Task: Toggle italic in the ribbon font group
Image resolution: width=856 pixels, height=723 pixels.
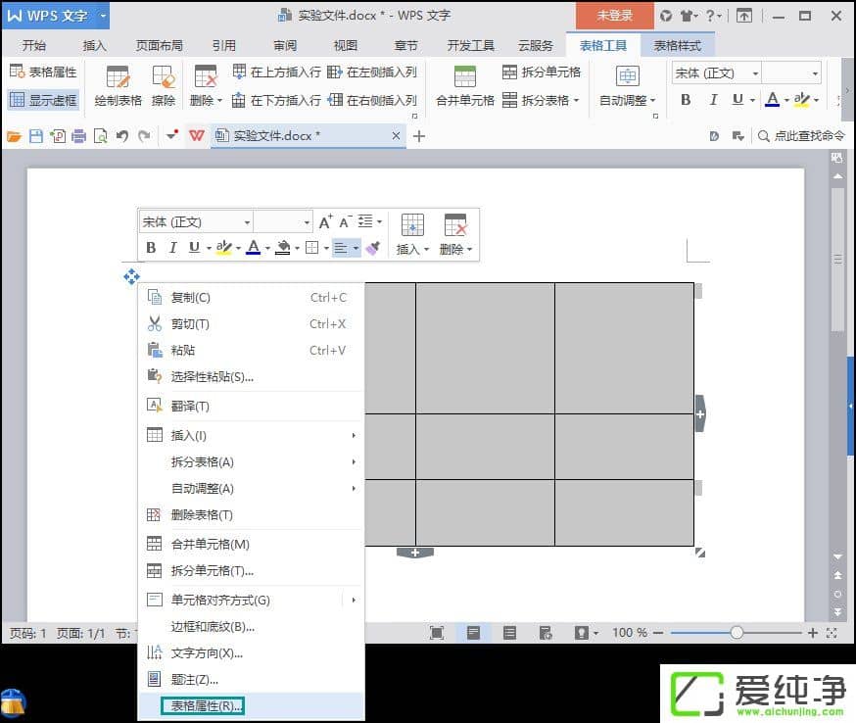Action: (713, 99)
